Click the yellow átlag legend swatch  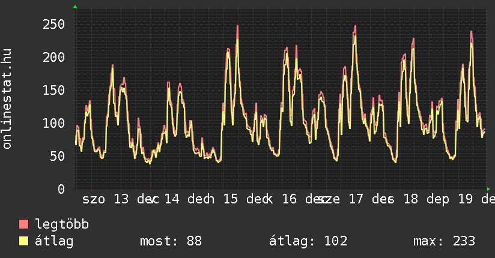(x=24, y=241)
